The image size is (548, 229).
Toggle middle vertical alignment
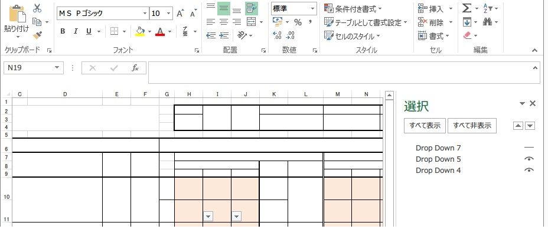pyautogui.click(x=224, y=8)
